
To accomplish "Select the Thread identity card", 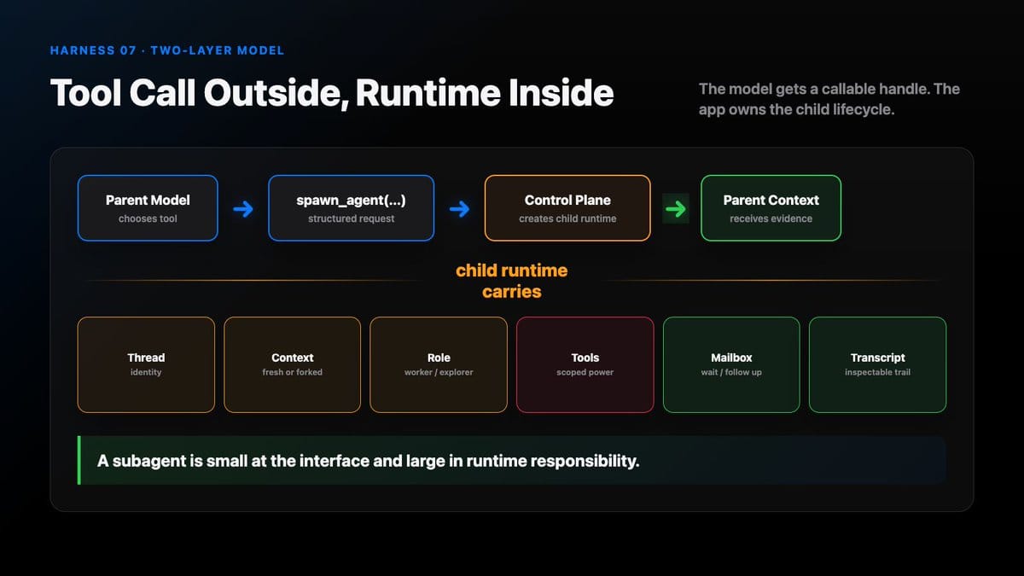I will point(146,364).
